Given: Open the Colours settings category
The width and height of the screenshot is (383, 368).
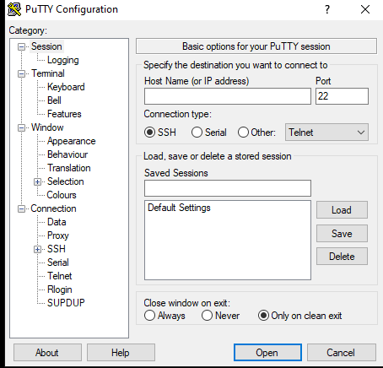Looking at the screenshot, I should pyautogui.click(x=62, y=195).
